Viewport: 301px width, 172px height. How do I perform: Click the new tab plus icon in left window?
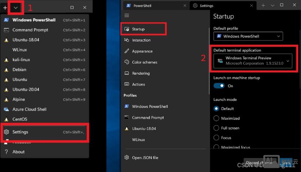5,7
